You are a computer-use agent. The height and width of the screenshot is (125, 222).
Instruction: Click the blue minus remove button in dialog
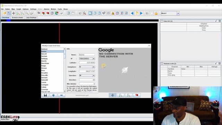61,95
